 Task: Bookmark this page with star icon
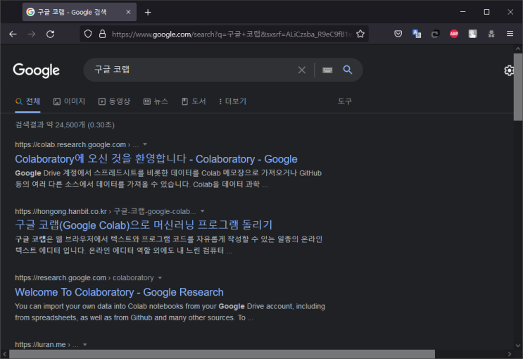click(x=360, y=34)
